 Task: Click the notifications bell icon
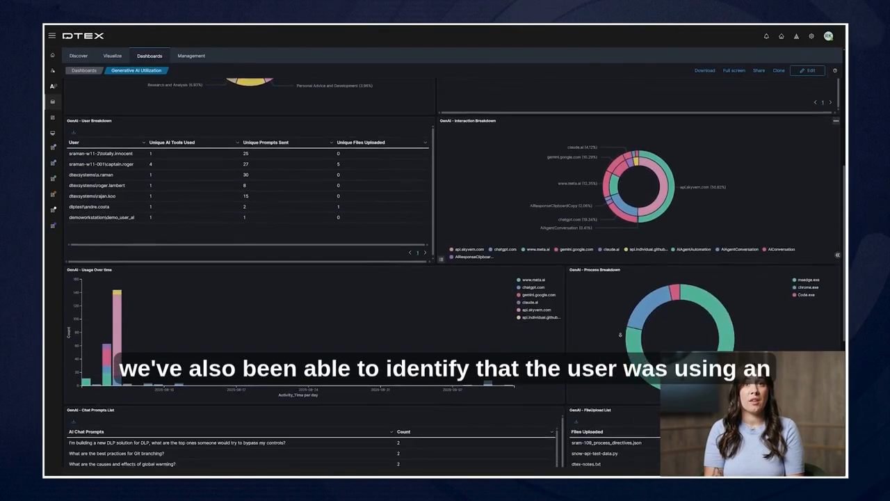tap(766, 36)
